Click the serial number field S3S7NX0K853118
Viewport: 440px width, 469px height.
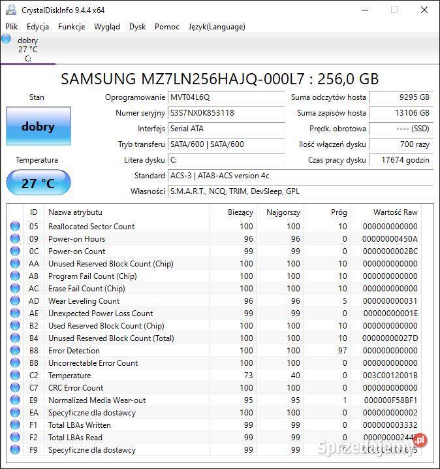(226, 113)
